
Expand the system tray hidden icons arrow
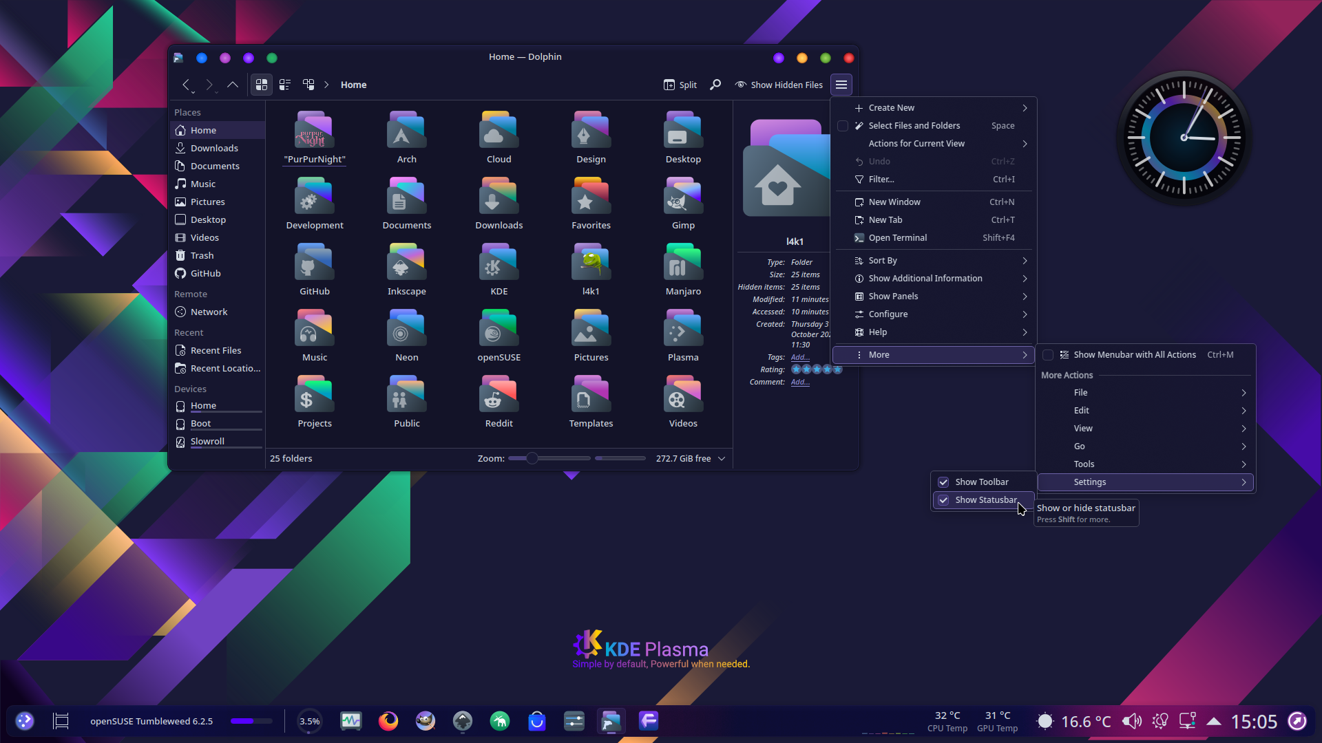click(1214, 721)
